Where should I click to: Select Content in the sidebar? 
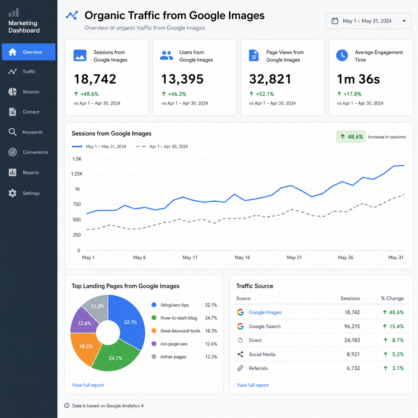click(29, 112)
